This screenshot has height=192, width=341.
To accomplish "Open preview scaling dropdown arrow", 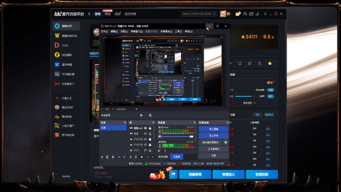I will point(136,109).
